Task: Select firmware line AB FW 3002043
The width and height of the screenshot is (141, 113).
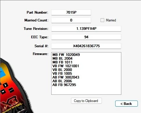Action: pyautogui.click(x=66, y=77)
